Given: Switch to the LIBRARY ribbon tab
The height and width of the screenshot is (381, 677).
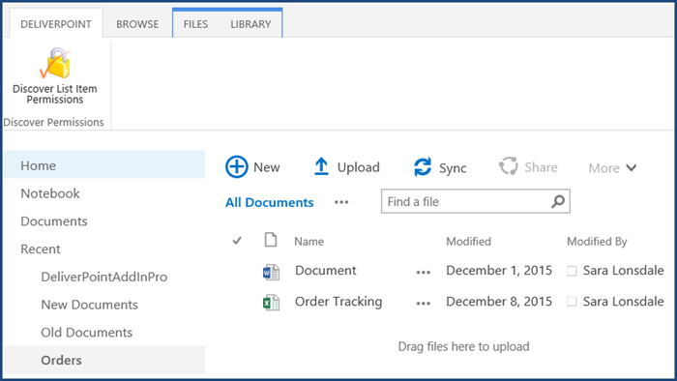Looking at the screenshot, I should (250, 24).
